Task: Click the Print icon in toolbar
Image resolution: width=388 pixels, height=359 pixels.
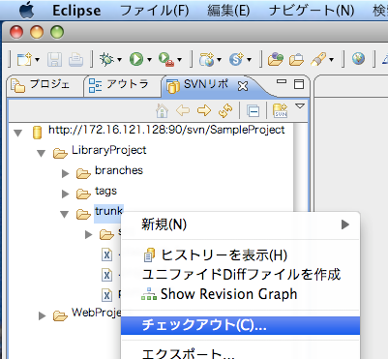Action: (75, 60)
